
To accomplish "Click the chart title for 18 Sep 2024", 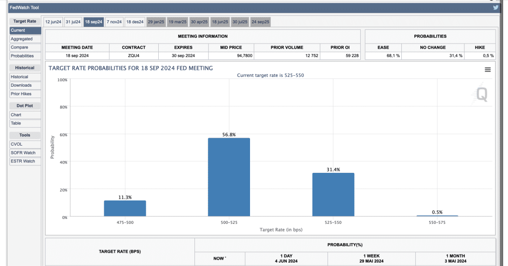I will tap(130, 68).
